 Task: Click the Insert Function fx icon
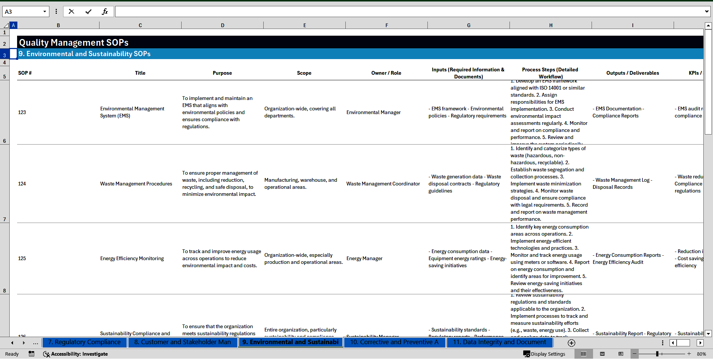(105, 12)
